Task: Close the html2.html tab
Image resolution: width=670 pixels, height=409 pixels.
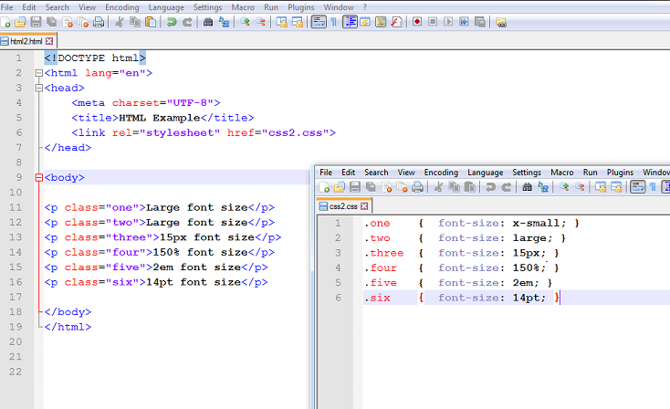Action: coord(49,41)
